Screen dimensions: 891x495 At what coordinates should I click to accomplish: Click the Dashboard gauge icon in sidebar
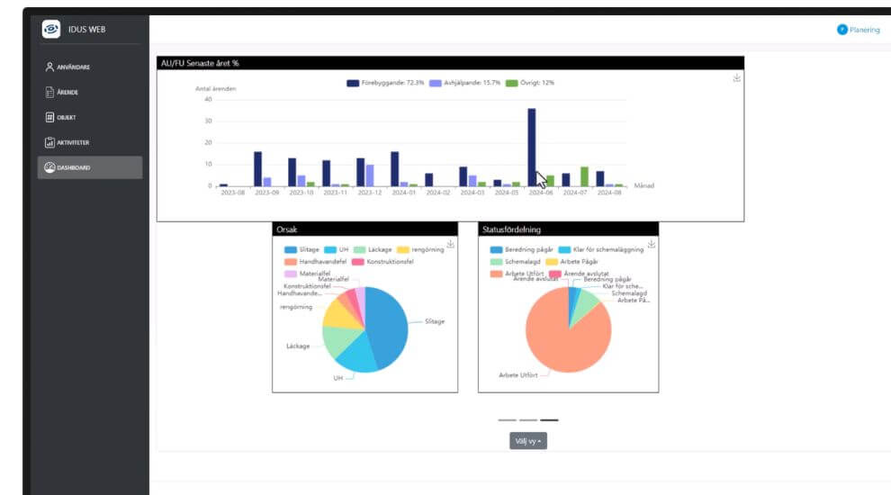coord(49,167)
